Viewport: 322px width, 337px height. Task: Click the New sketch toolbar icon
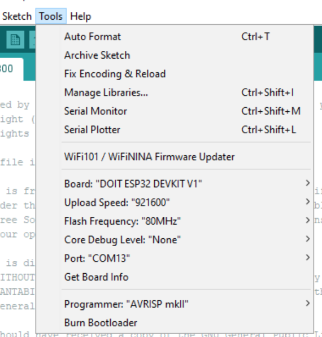(15, 40)
